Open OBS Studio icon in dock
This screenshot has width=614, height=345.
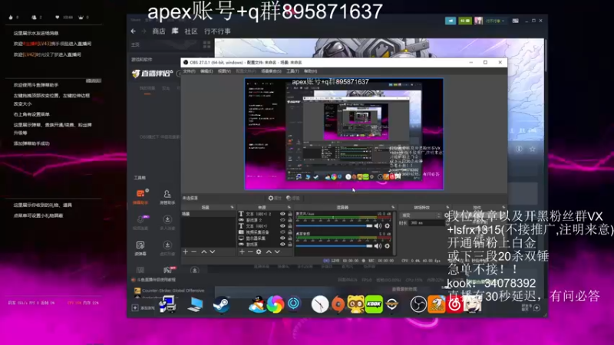tap(418, 304)
